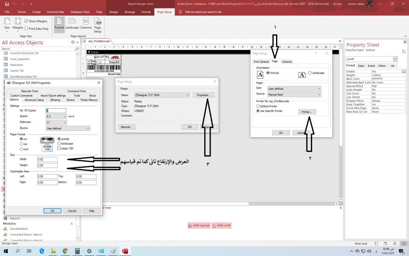
Task: Open the InvoiceToStoreSub_Tbl table
Action: pos(24,53)
